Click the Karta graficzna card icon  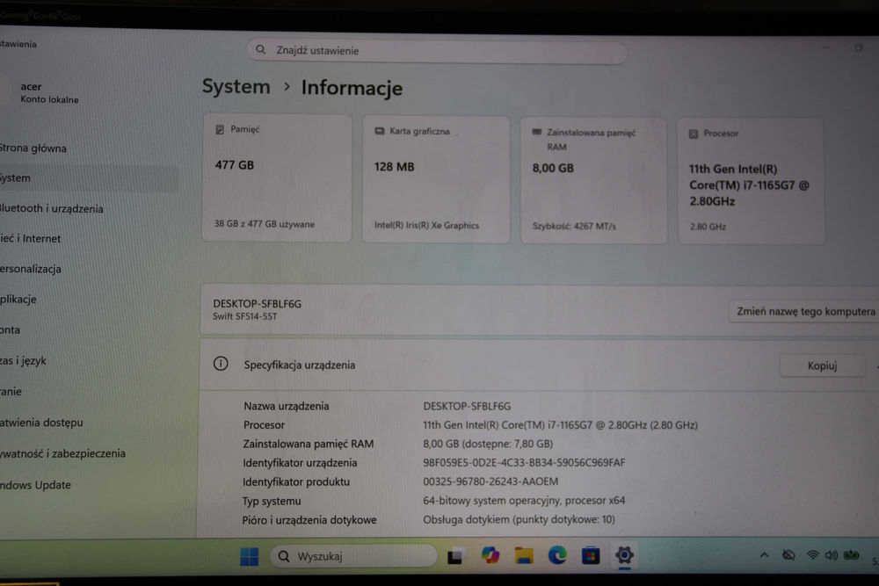click(380, 131)
